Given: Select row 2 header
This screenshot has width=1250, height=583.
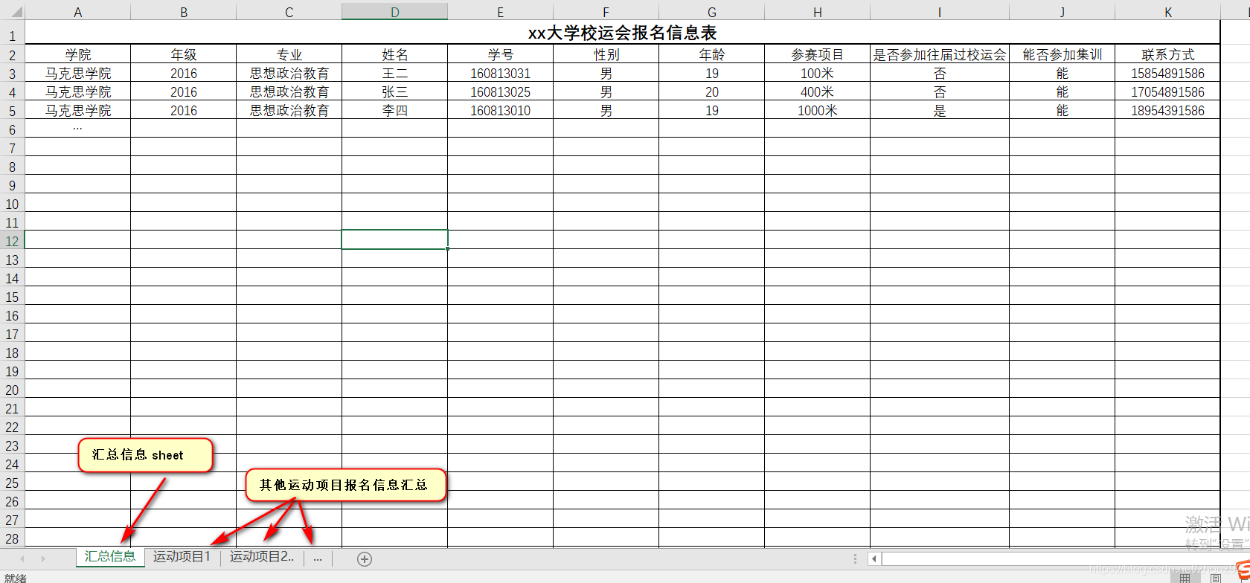Looking at the screenshot, I should pyautogui.click(x=12, y=55).
